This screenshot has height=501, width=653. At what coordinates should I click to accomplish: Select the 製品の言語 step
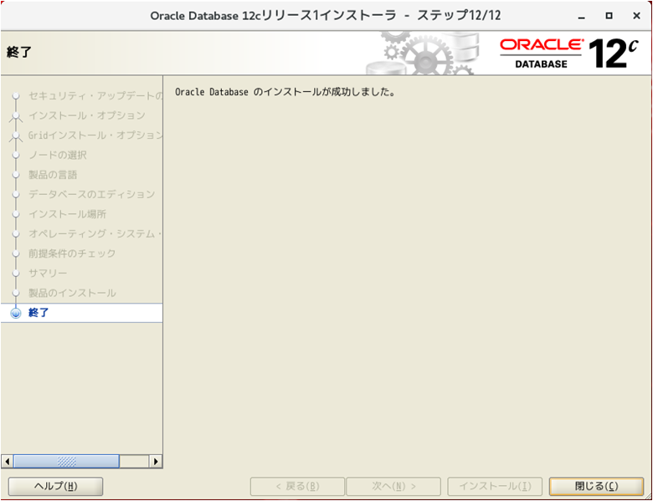pyautogui.click(x=53, y=175)
